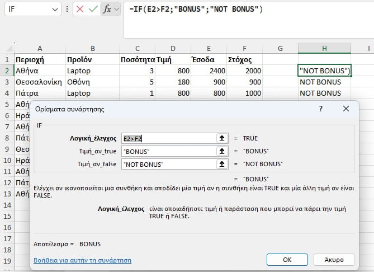The height and width of the screenshot is (272, 374).
Task: Click the OK button
Action: (x=287, y=260)
